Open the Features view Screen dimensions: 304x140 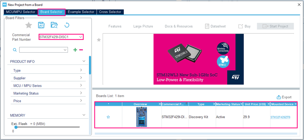115,26
